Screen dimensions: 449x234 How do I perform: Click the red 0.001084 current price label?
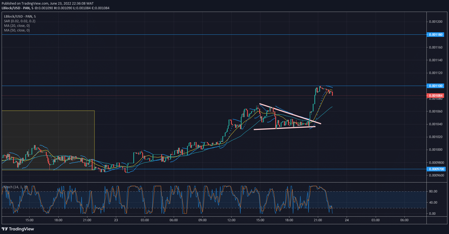(435, 96)
